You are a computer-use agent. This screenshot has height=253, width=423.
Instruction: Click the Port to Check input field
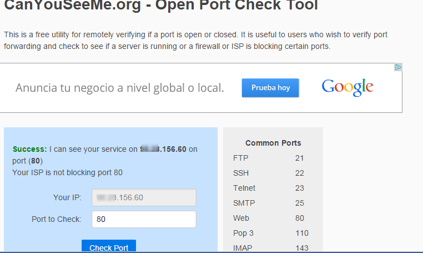click(x=144, y=219)
